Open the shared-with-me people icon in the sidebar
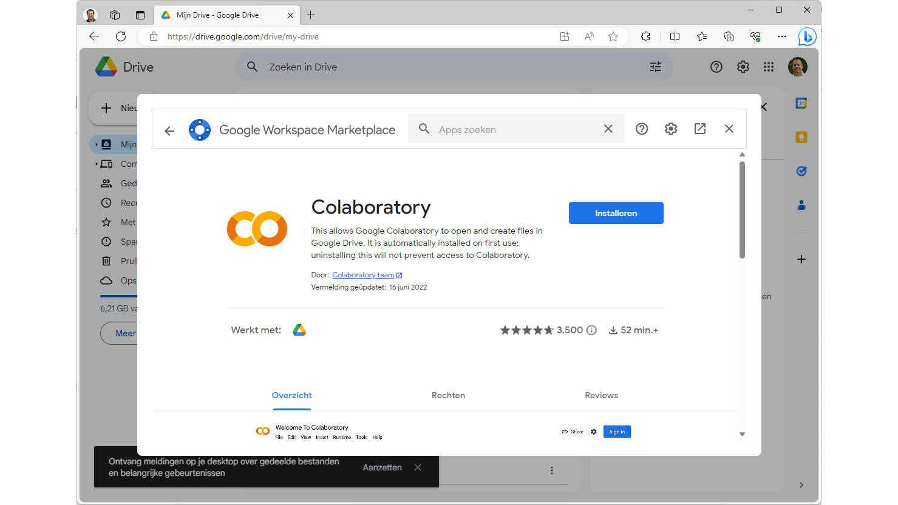Image resolution: width=898 pixels, height=505 pixels. click(x=106, y=183)
